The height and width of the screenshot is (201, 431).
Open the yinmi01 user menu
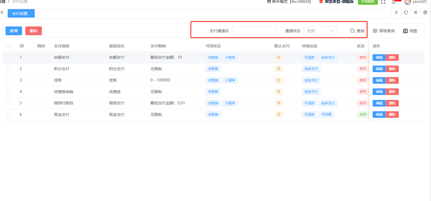click(x=415, y=2)
